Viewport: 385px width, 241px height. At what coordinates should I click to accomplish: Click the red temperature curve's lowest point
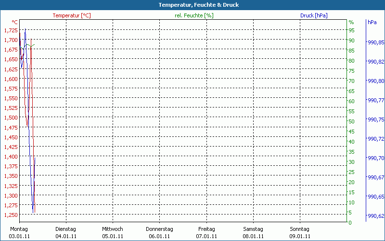click(35, 212)
